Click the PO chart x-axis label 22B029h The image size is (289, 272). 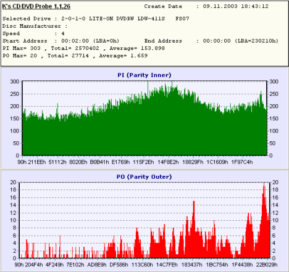(267, 265)
